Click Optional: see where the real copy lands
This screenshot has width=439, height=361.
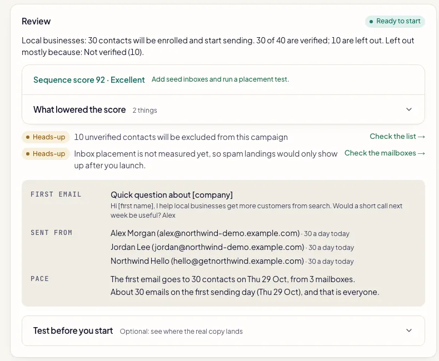coord(181,332)
